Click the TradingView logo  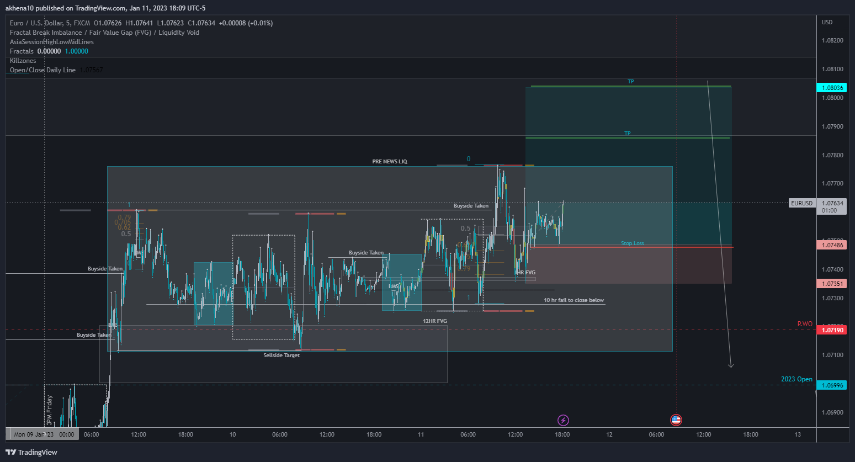click(31, 452)
